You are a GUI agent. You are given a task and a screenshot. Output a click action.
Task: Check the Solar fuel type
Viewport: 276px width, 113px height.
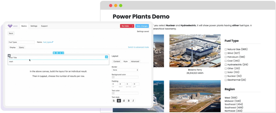226,72
